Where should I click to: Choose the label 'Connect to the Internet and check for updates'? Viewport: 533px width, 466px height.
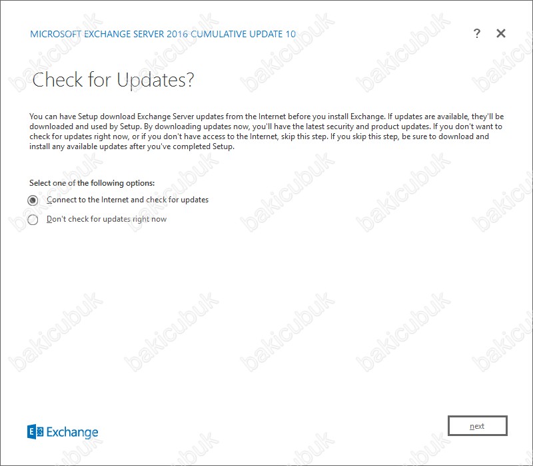point(127,200)
